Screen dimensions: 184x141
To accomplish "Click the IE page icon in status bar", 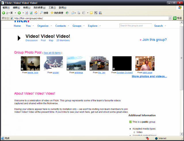I will pos(3,138).
